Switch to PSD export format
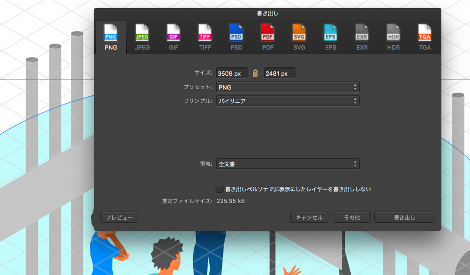This screenshot has height=275, width=470. tap(236, 37)
